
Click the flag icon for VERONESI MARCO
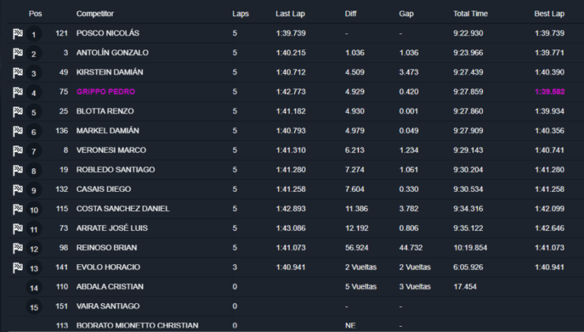coord(17,150)
